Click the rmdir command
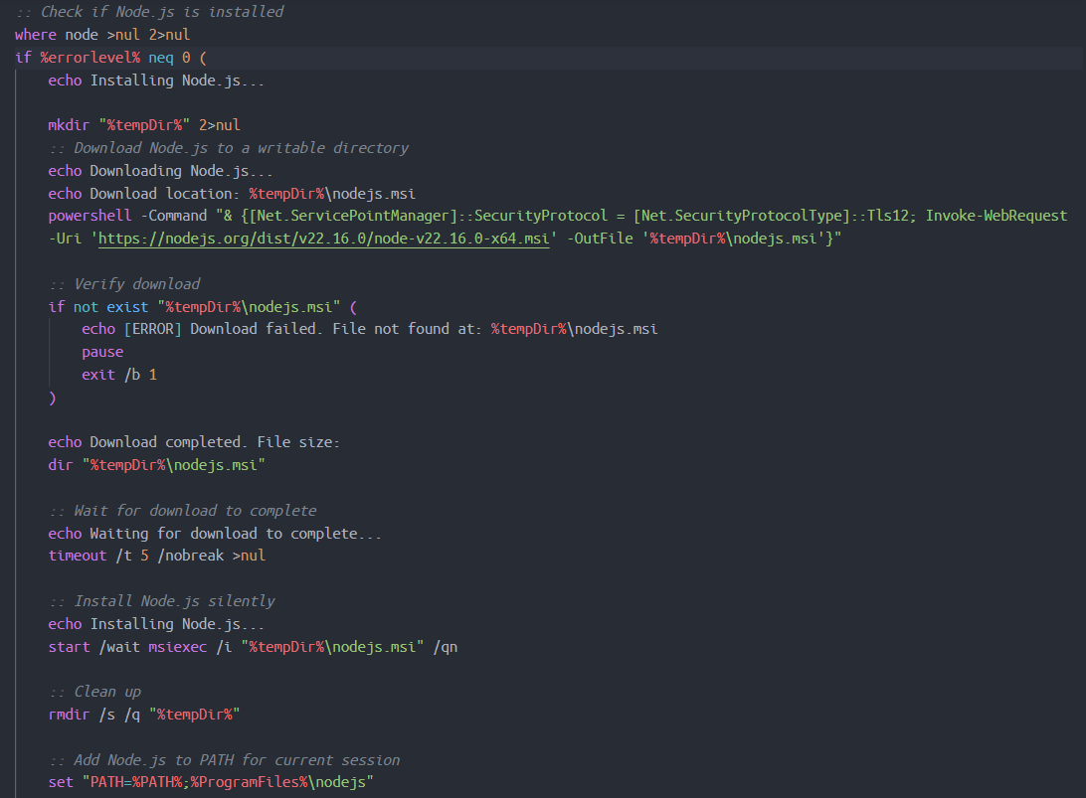 69,715
